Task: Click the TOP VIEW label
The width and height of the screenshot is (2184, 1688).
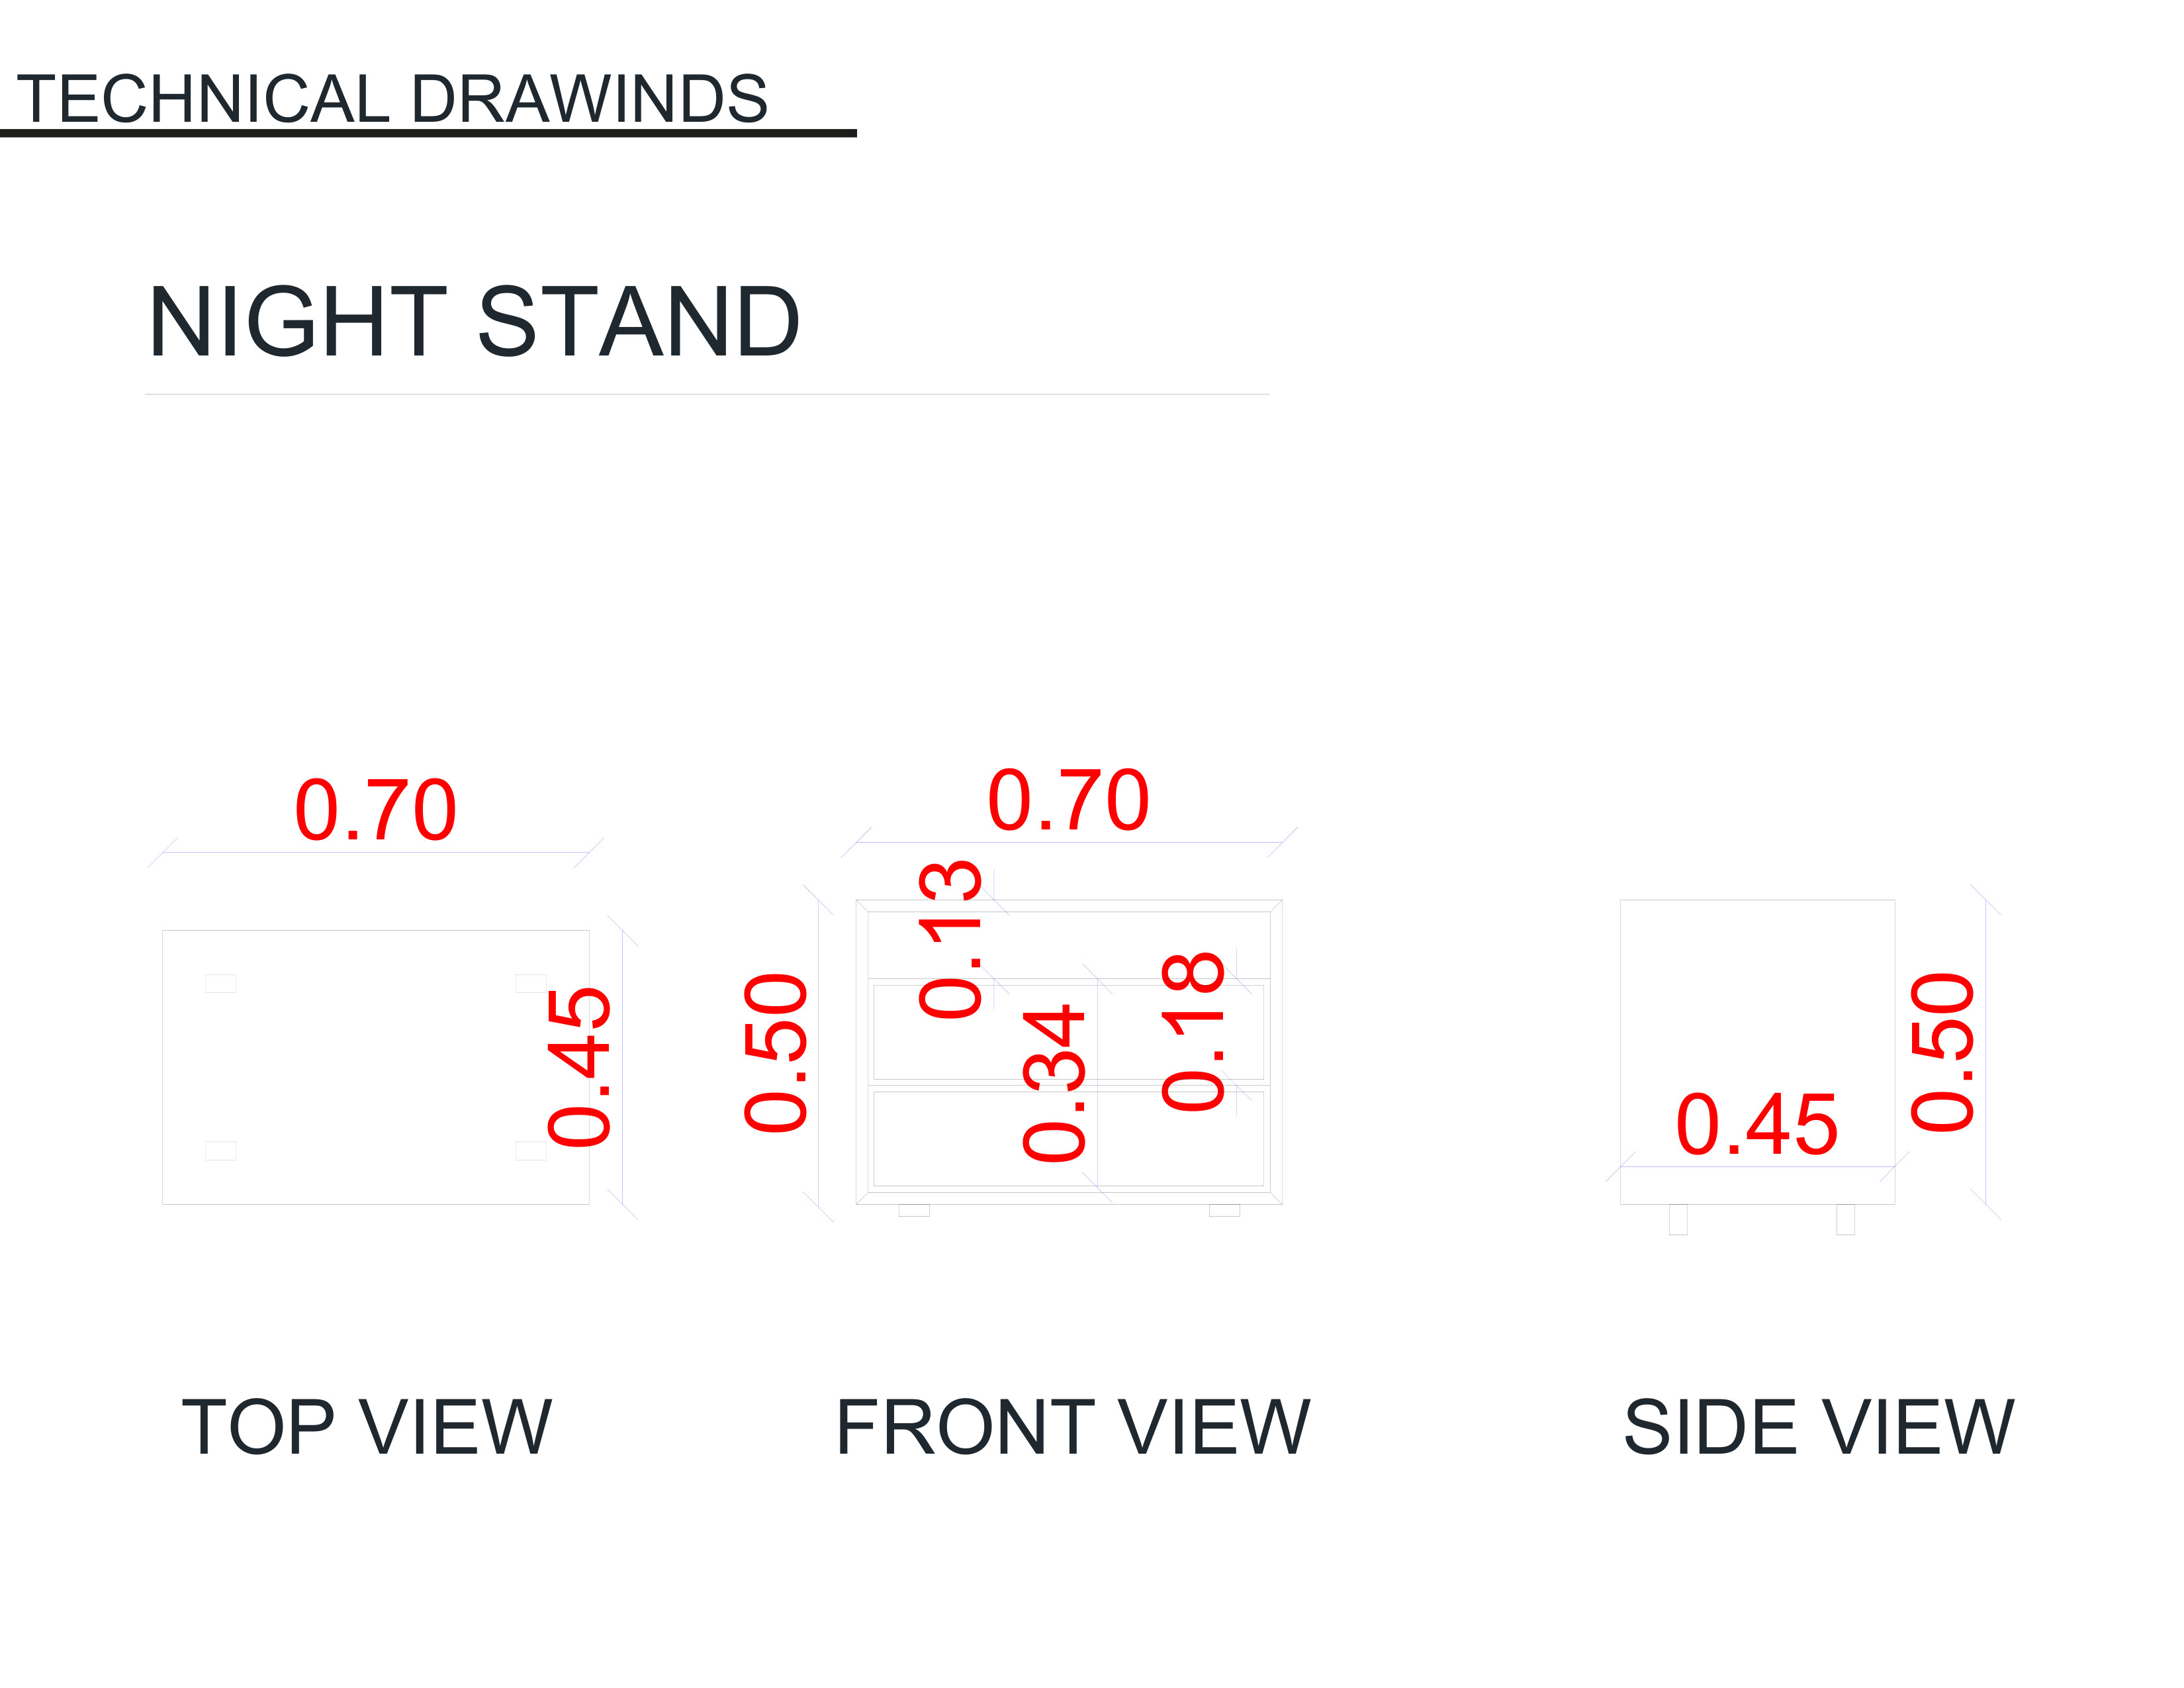Action: [x=366, y=1427]
